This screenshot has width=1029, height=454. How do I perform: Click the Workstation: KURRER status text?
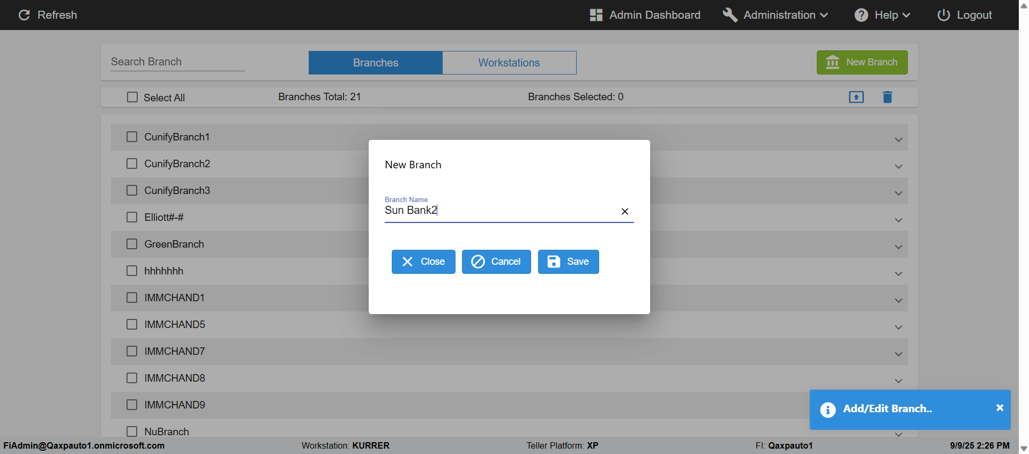coord(346,445)
